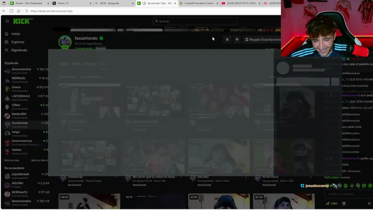The height and width of the screenshot is (210, 373).
Task: Click the address bar URL kick.com/facuiriondo/clips
Action: coord(52,11)
